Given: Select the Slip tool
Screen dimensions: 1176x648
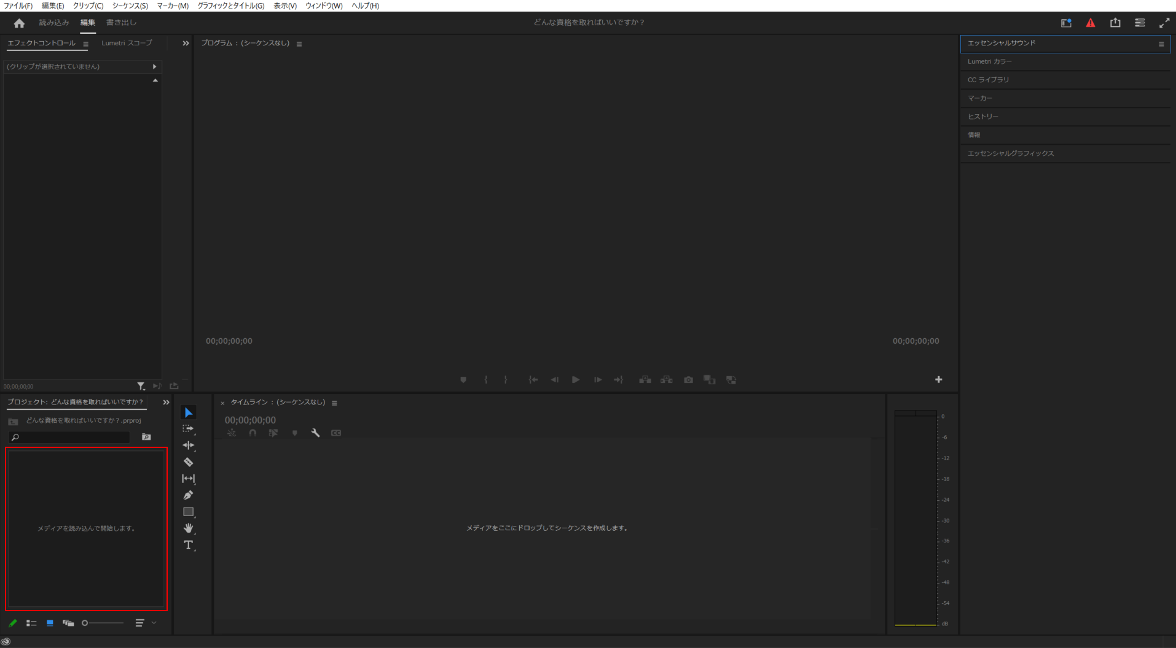Looking at the screenshot, I should tap(189, 479).
